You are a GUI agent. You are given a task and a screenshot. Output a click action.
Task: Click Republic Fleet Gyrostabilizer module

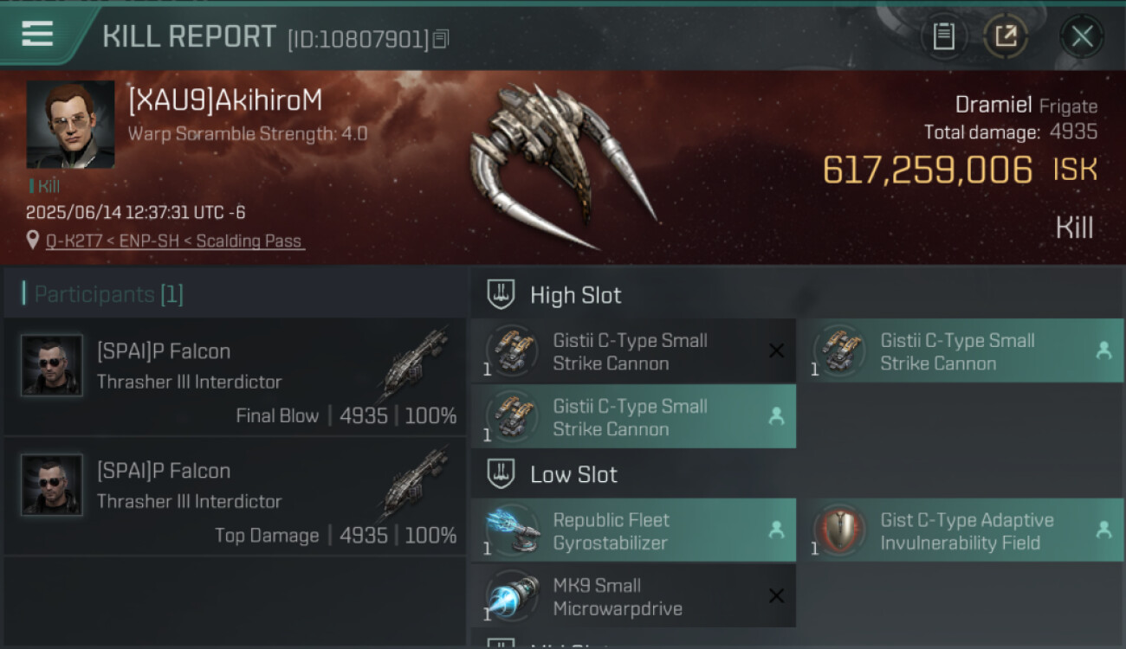(x=633, y=530)
